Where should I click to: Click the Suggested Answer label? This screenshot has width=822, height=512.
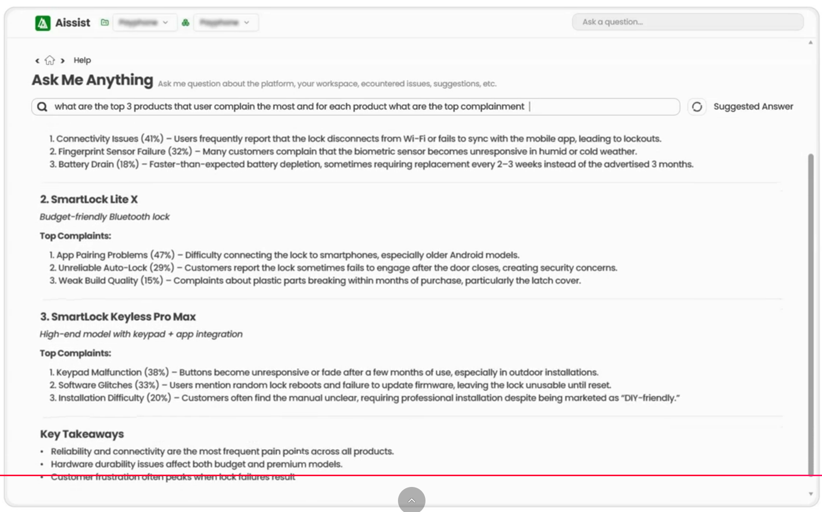point(754,106)
